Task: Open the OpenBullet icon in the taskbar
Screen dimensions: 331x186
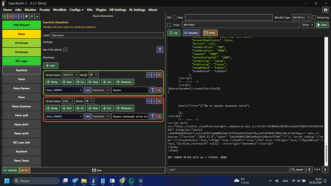Action: point(94,181)
